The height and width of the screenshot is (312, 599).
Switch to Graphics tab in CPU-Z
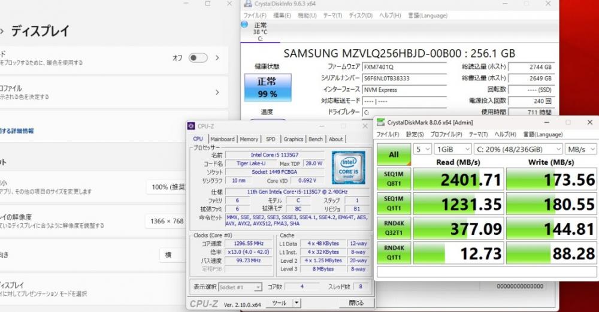[294, 140]
